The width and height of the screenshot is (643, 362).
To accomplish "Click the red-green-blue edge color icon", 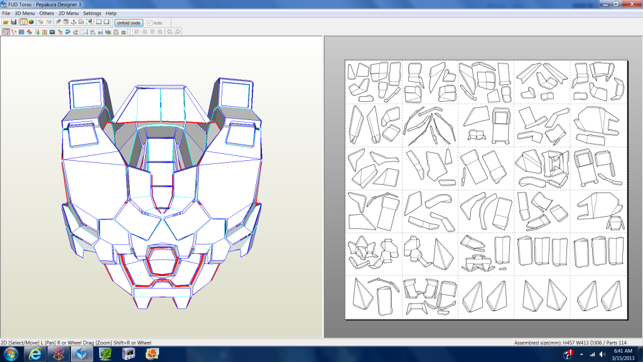I will [29, 32].
